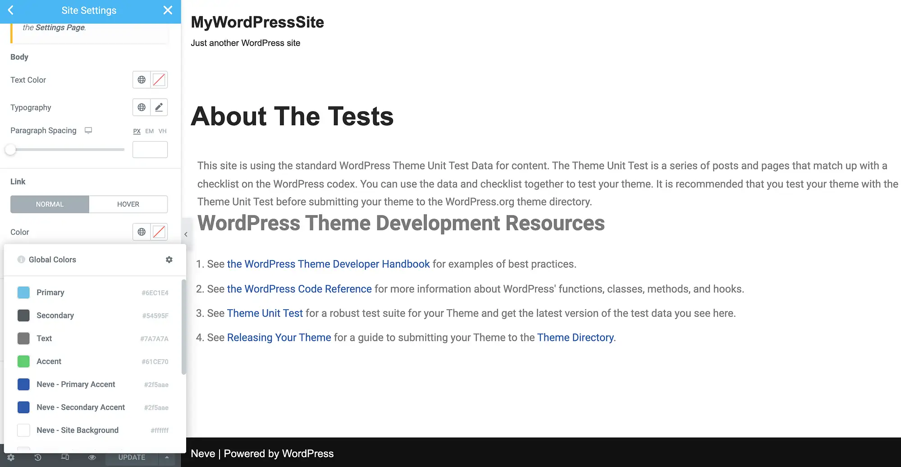Open Link Color picker swatch

click(159, 232)
